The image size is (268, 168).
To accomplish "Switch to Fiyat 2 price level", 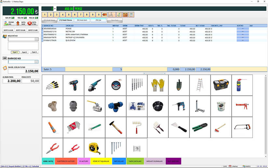I will pos(24,52).
